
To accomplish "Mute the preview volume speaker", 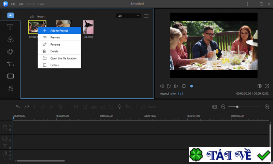I will pos(259,86).
